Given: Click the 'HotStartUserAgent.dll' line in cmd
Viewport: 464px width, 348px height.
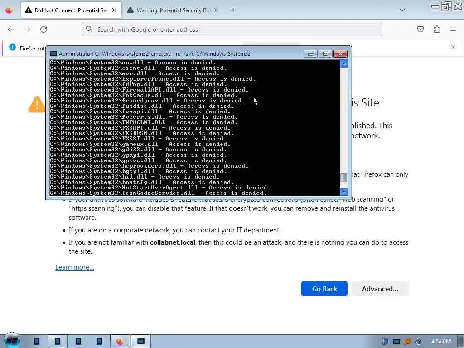Looking at the screenshot, I should [x=160, y=188].
